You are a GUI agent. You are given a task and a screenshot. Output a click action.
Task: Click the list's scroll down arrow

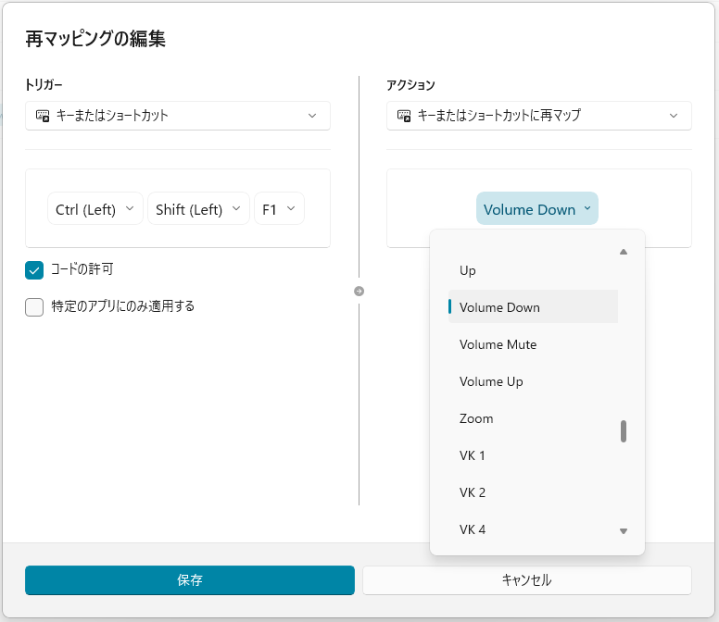point(624,531)
